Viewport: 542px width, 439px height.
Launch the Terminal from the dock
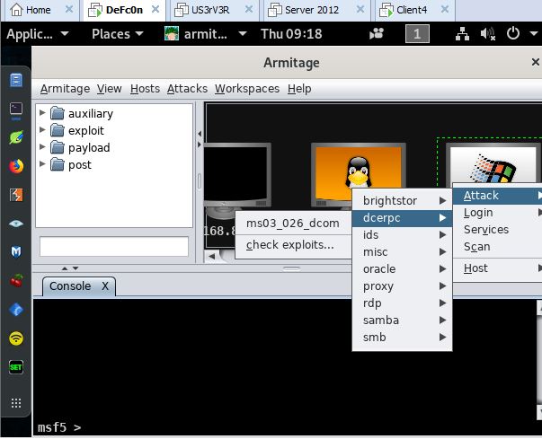16,109
